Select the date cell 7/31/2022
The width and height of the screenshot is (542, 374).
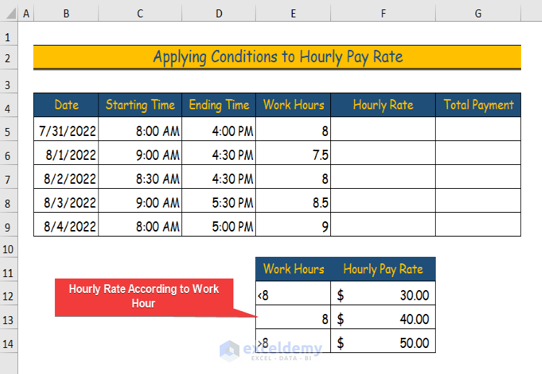click(x=66, y=129)
